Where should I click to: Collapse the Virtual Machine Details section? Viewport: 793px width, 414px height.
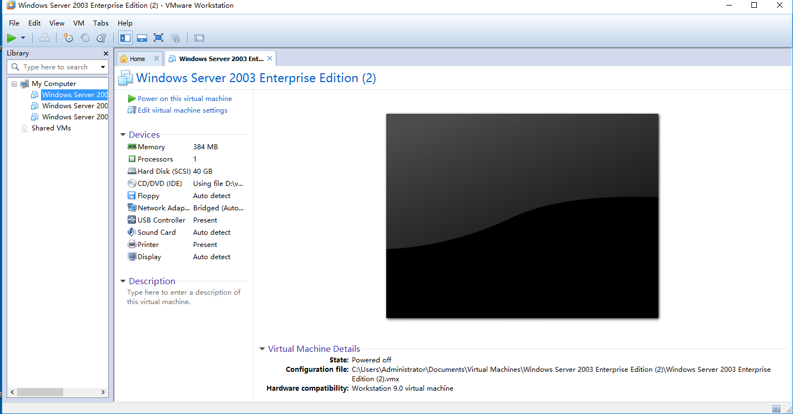click(x=262, y=349)
